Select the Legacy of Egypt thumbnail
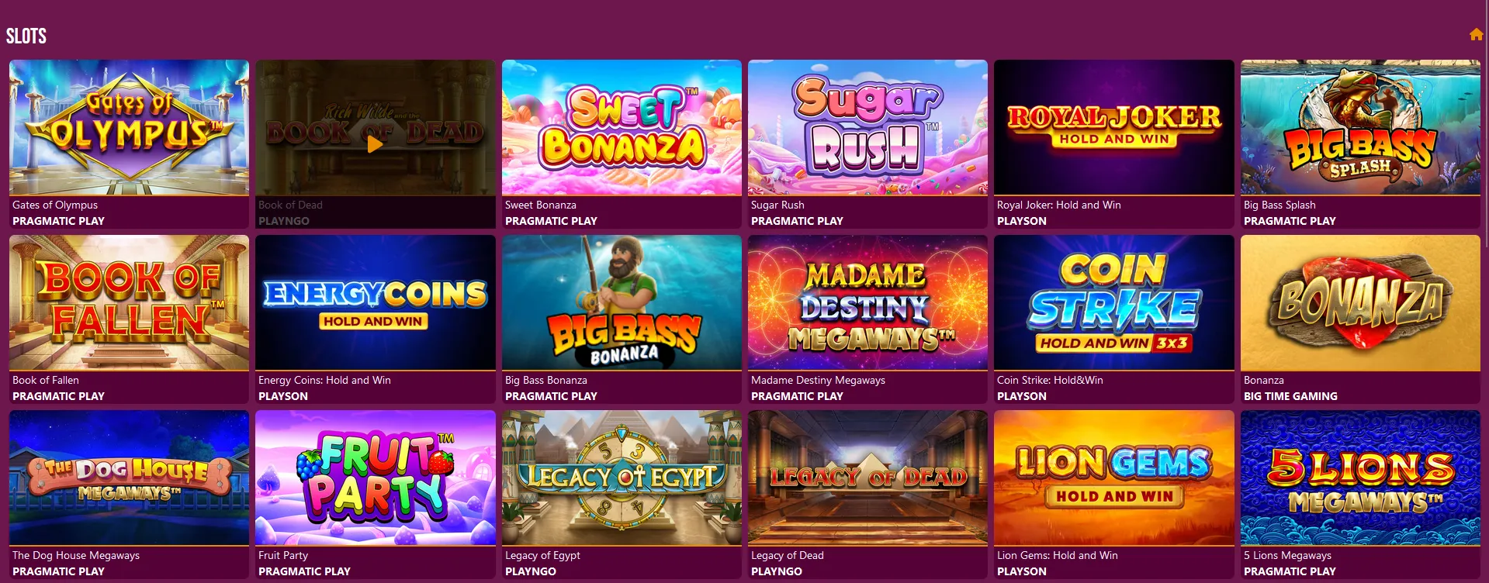Viewport: 1489px width, 583px height. click(622, 478)
